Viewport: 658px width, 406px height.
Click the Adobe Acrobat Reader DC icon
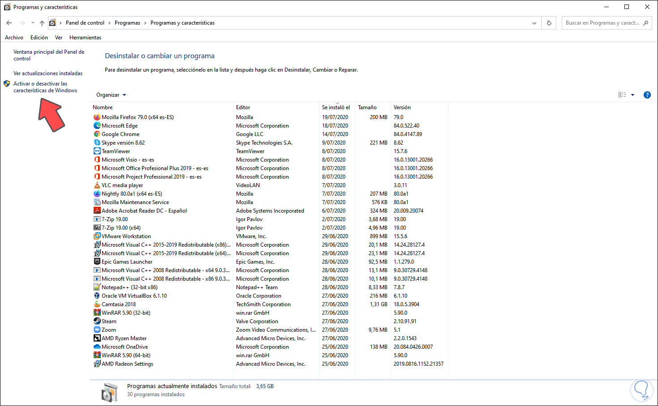tap(97, 211)
